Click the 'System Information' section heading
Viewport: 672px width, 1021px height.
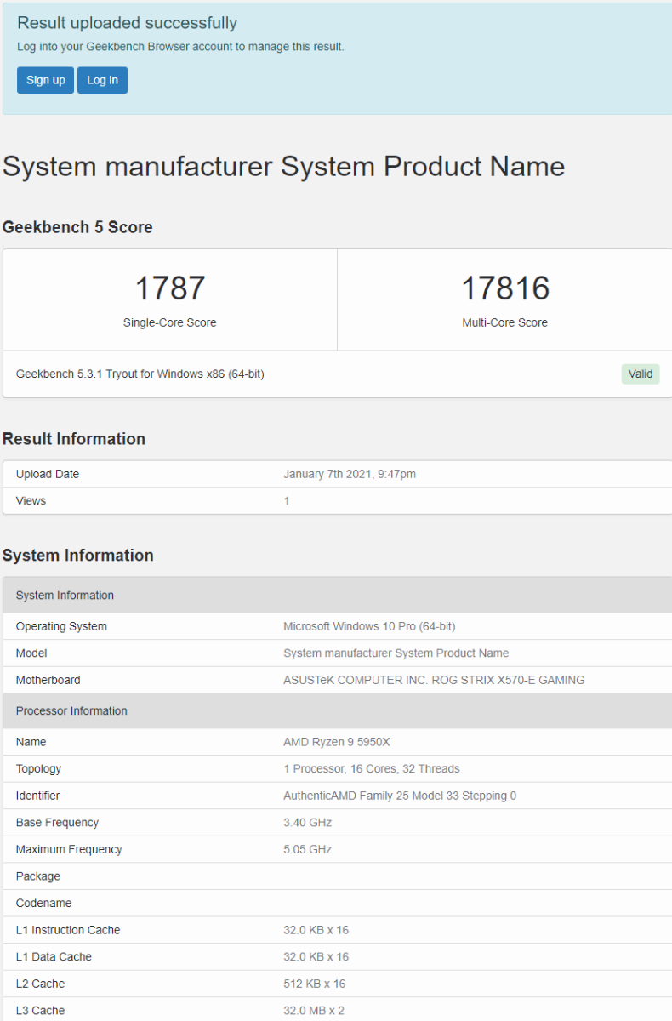pos(78,556)
